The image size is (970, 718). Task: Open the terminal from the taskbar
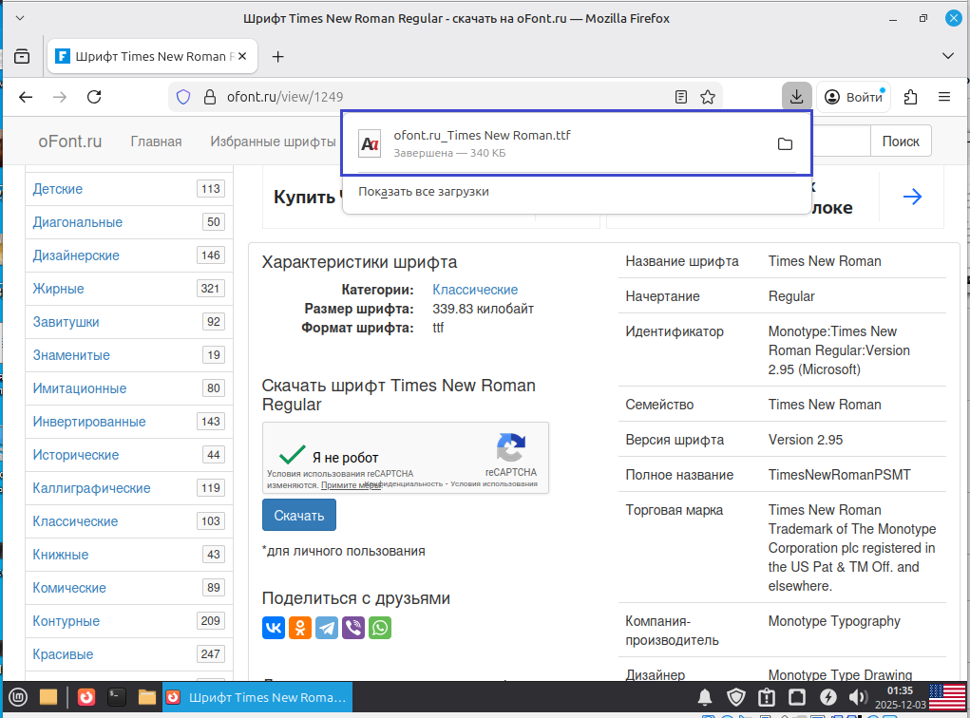116,698
